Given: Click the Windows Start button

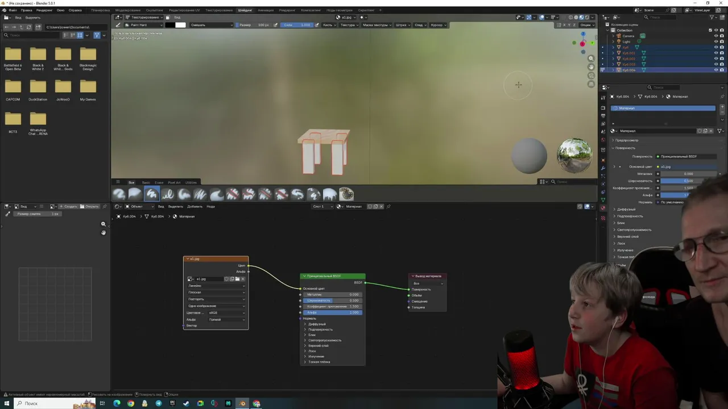Looking at the screenshot, I should coord(7,403).
